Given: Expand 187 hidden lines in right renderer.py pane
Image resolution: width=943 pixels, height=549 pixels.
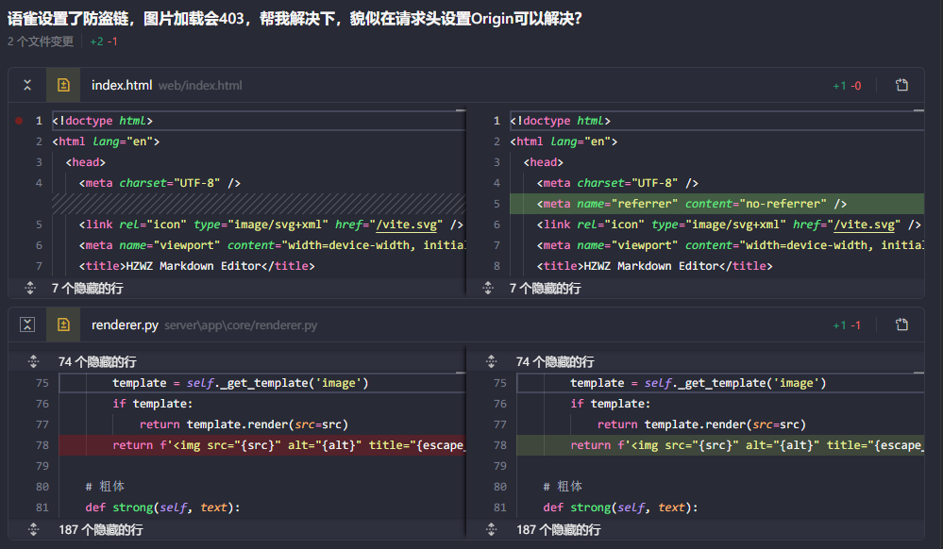Looking at the screenshot, I should [x=492, y=529].
